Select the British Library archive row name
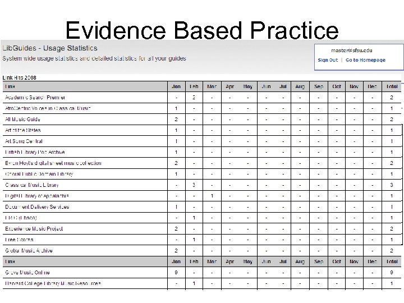 (x=35, y=152)
